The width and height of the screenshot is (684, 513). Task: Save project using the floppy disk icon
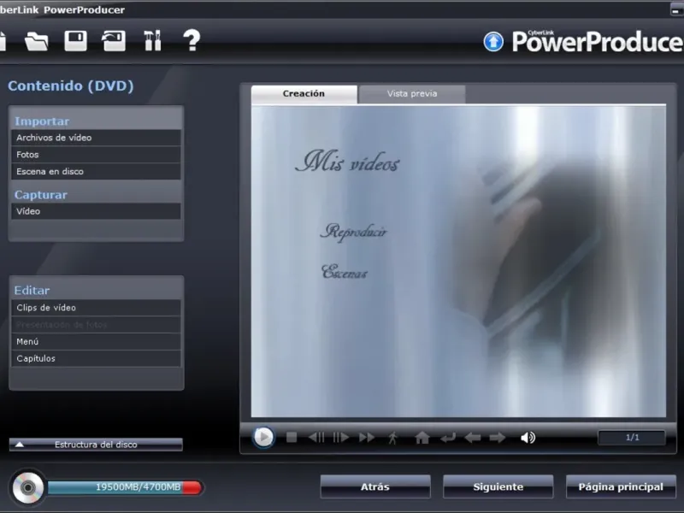75,41
